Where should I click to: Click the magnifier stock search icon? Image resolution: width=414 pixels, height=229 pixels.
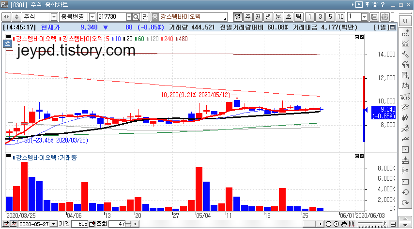pos(136,17)
